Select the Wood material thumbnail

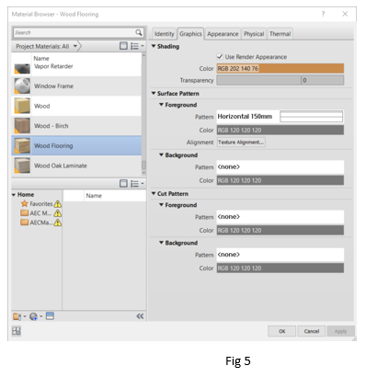[22, 106]
